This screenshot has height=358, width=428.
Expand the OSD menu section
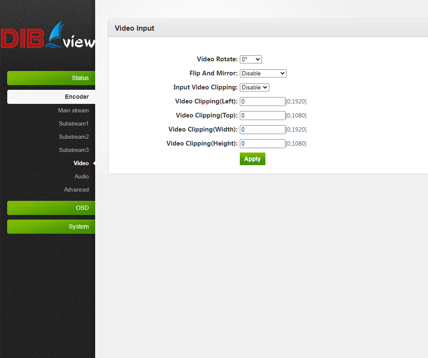click(51, 208)
